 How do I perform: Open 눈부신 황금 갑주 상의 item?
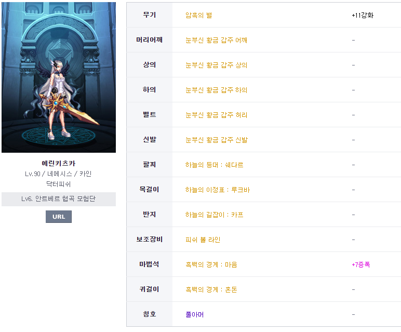point(217,65)
